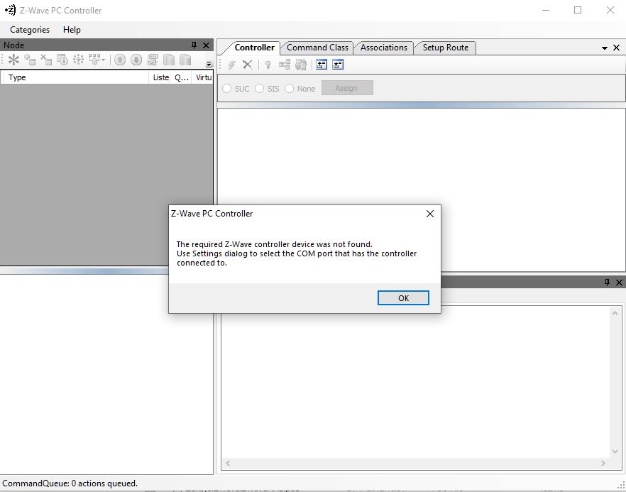Click the log panel scroll down arrow

click(615, 452)
